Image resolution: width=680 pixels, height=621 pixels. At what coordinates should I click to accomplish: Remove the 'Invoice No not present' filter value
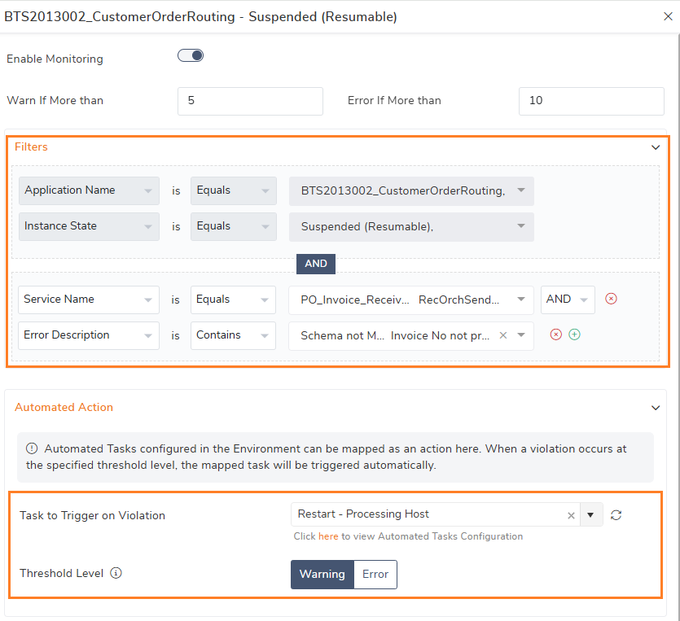pos(502,335)
